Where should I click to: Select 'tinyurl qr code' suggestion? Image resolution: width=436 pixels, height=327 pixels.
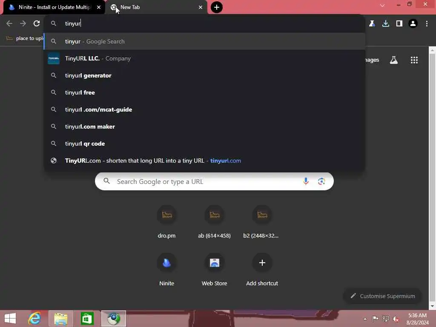click(205, 143)
